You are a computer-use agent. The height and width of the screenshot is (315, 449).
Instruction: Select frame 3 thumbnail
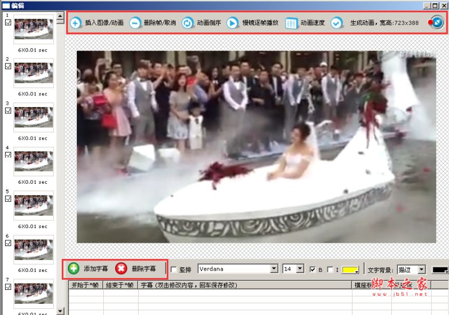[34, 117]
